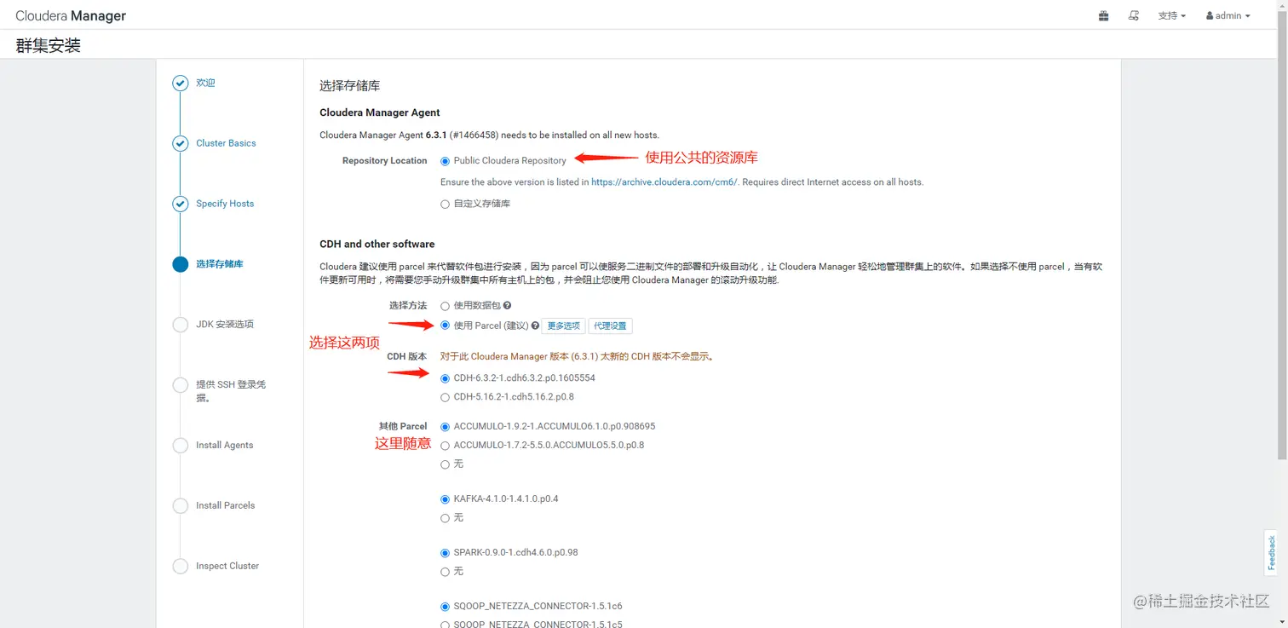Click the JDK 安装选项 step circle

180,325
